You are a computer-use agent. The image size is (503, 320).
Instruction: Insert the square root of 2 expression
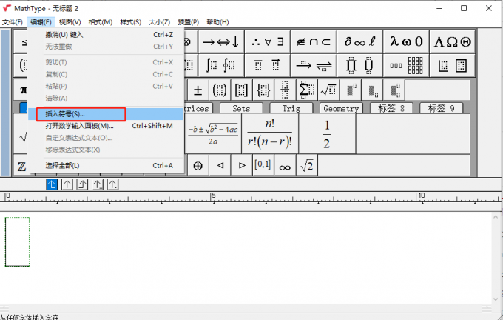click(x=307, y=165)
